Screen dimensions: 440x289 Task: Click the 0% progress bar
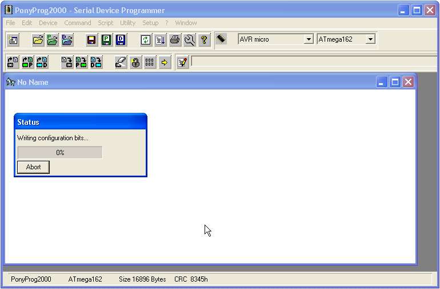(60, 153)
